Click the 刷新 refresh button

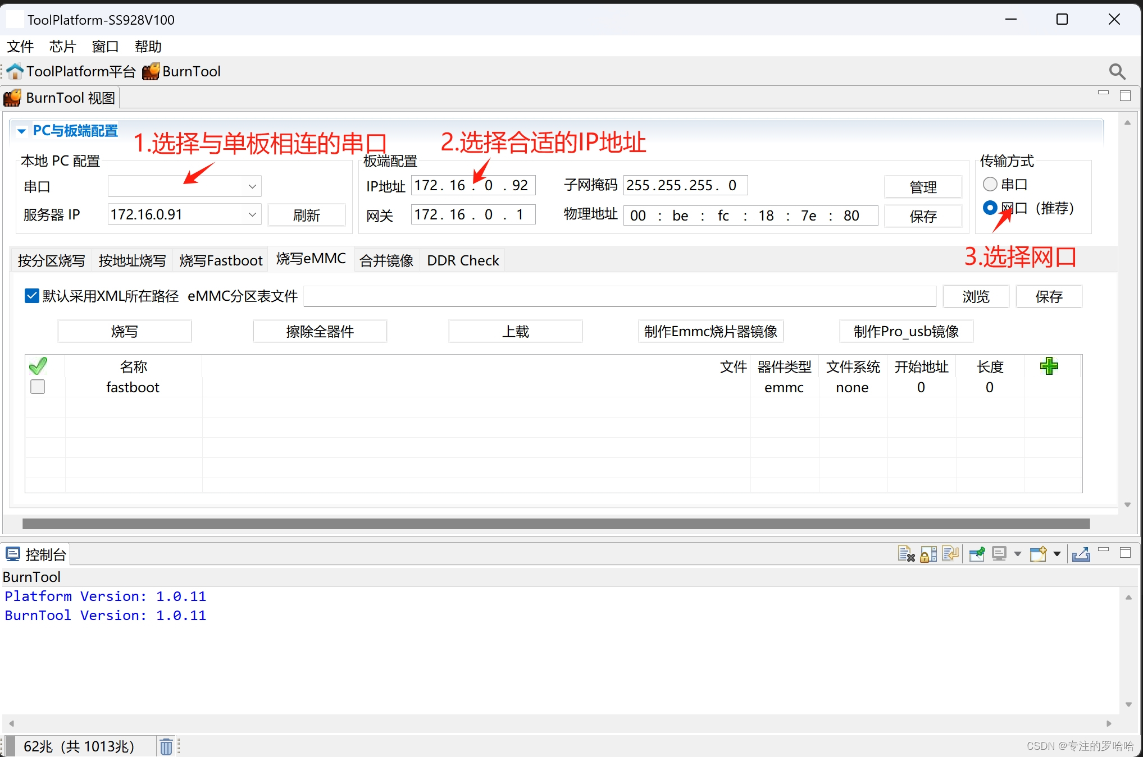pyautogui.click(x=307, y=215)
